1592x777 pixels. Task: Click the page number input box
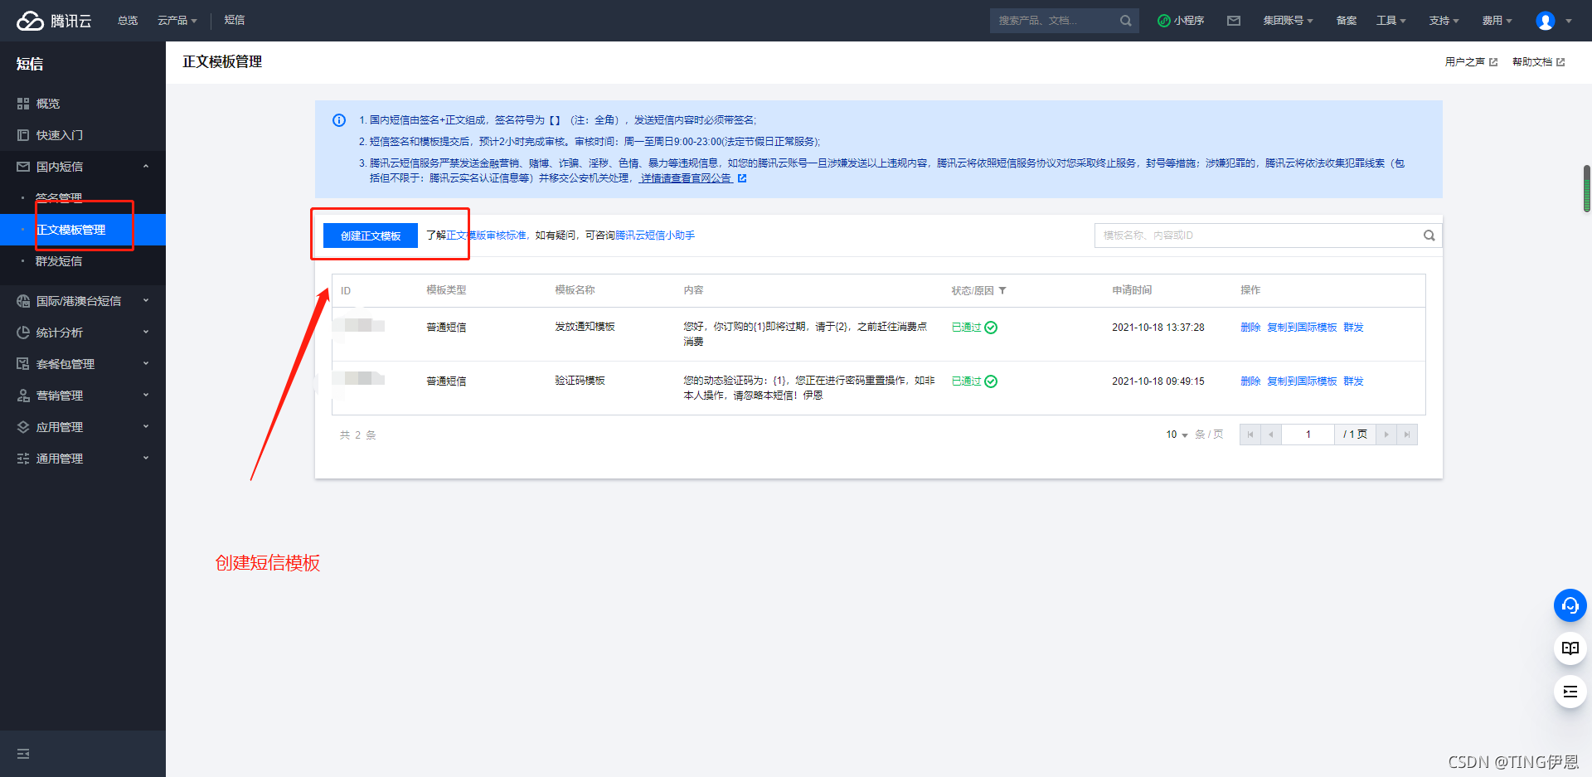(x=1308, y=435)
